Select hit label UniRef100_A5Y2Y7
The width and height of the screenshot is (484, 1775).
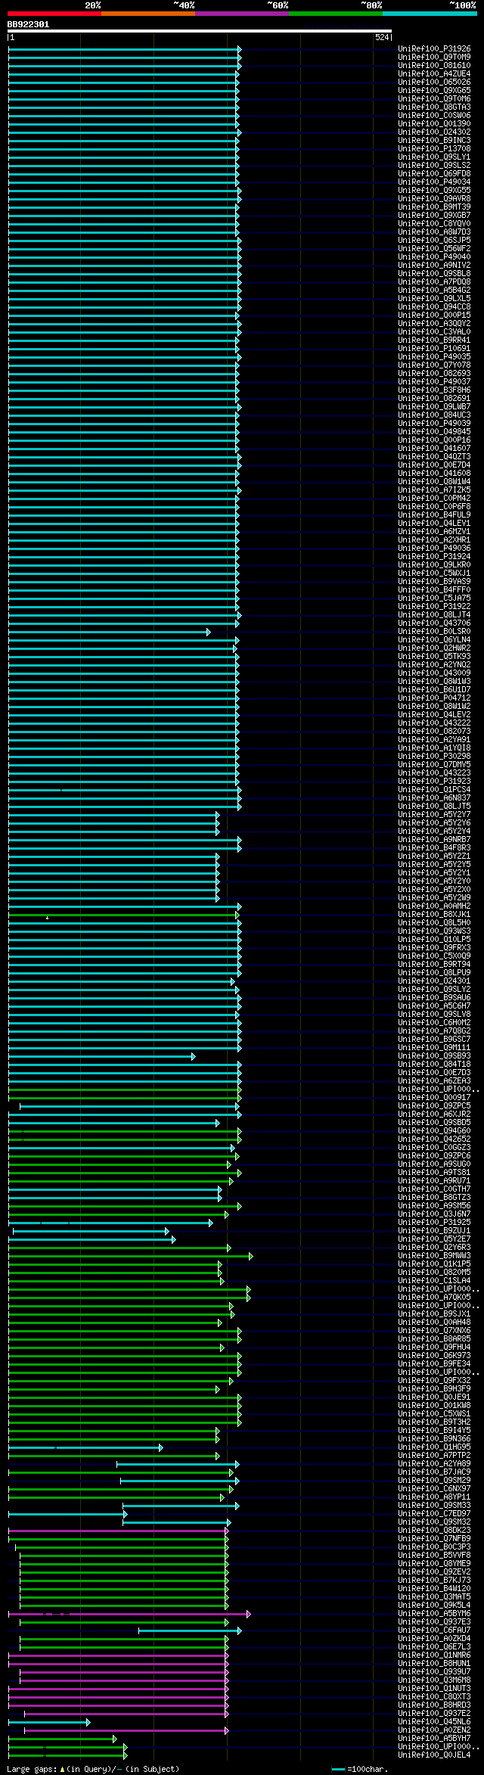pyautogui.click(x=434, y=815)
